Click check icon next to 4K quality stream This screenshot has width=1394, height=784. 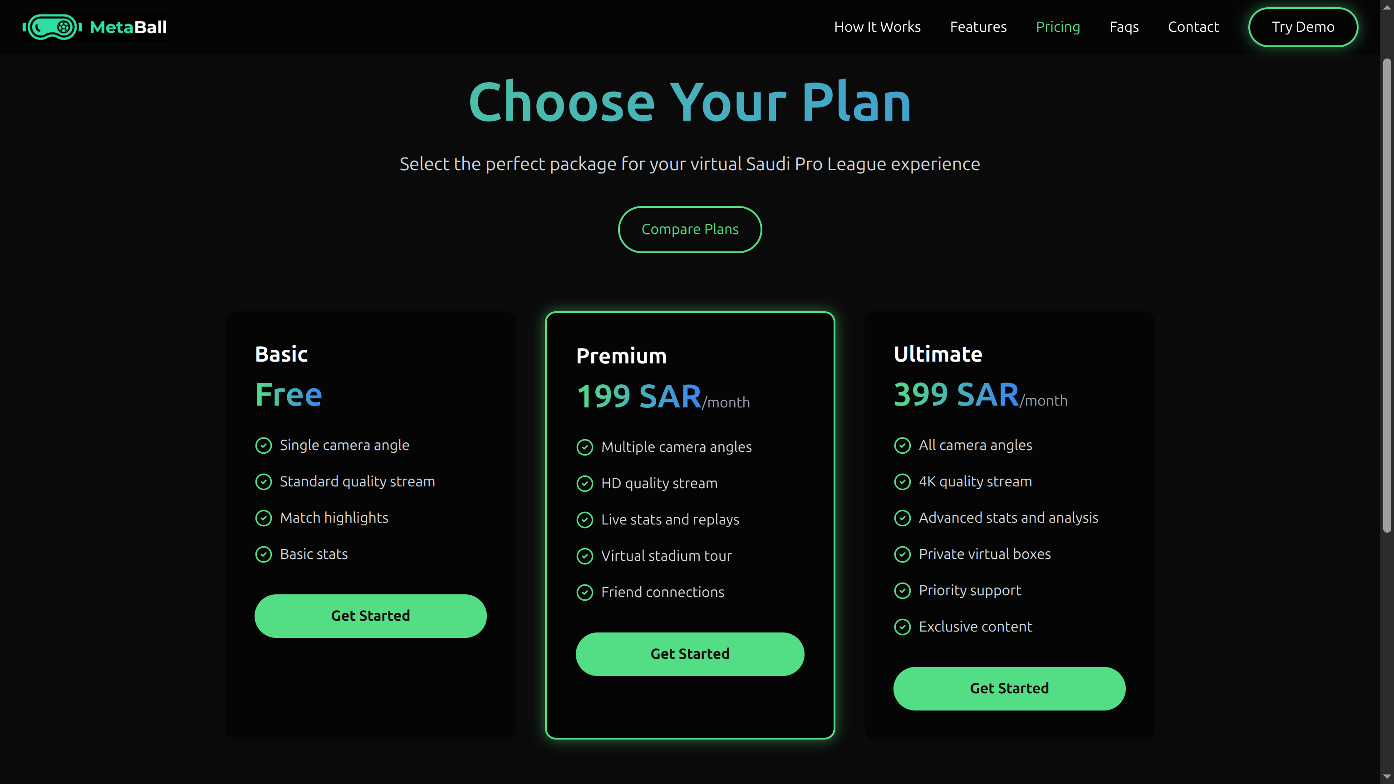click(x=902, y=481)
